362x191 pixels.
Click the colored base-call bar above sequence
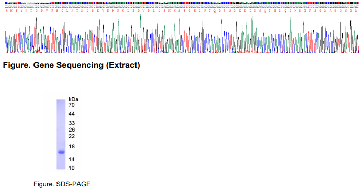[x=182, y=3]
